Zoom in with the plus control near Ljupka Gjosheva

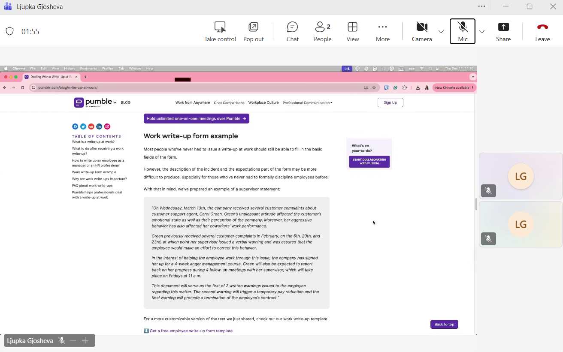[85, 340]
